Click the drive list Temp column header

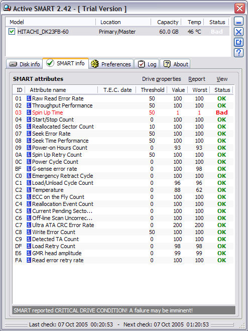click(x=192, y=22)
